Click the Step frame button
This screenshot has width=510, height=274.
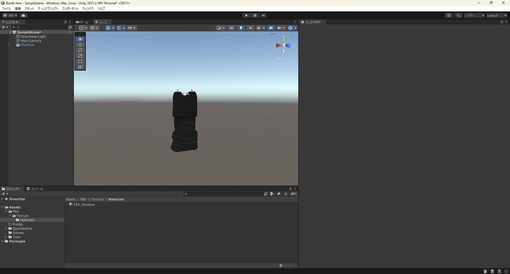coord(263,15)
